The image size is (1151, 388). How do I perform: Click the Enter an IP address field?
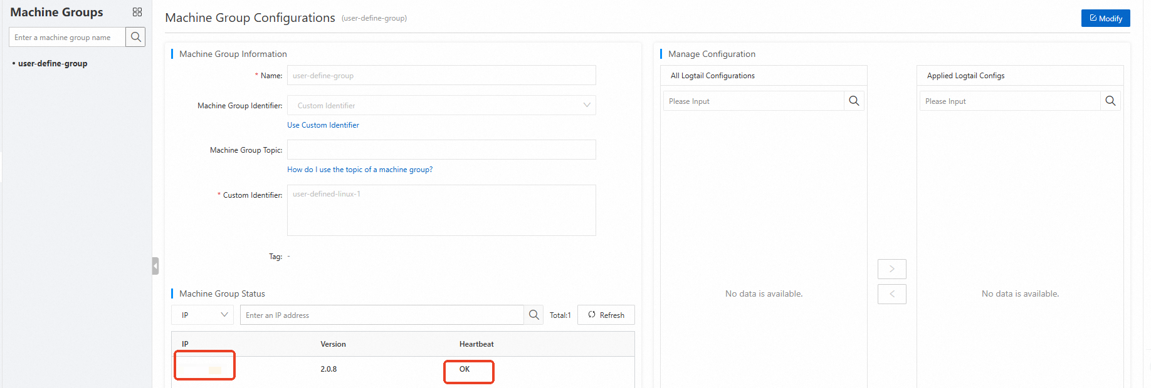[382, 315]
